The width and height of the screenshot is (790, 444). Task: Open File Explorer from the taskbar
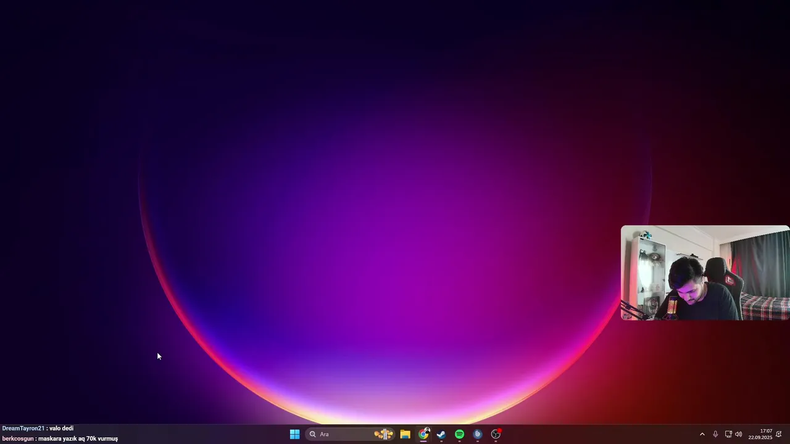click(405, 434)
